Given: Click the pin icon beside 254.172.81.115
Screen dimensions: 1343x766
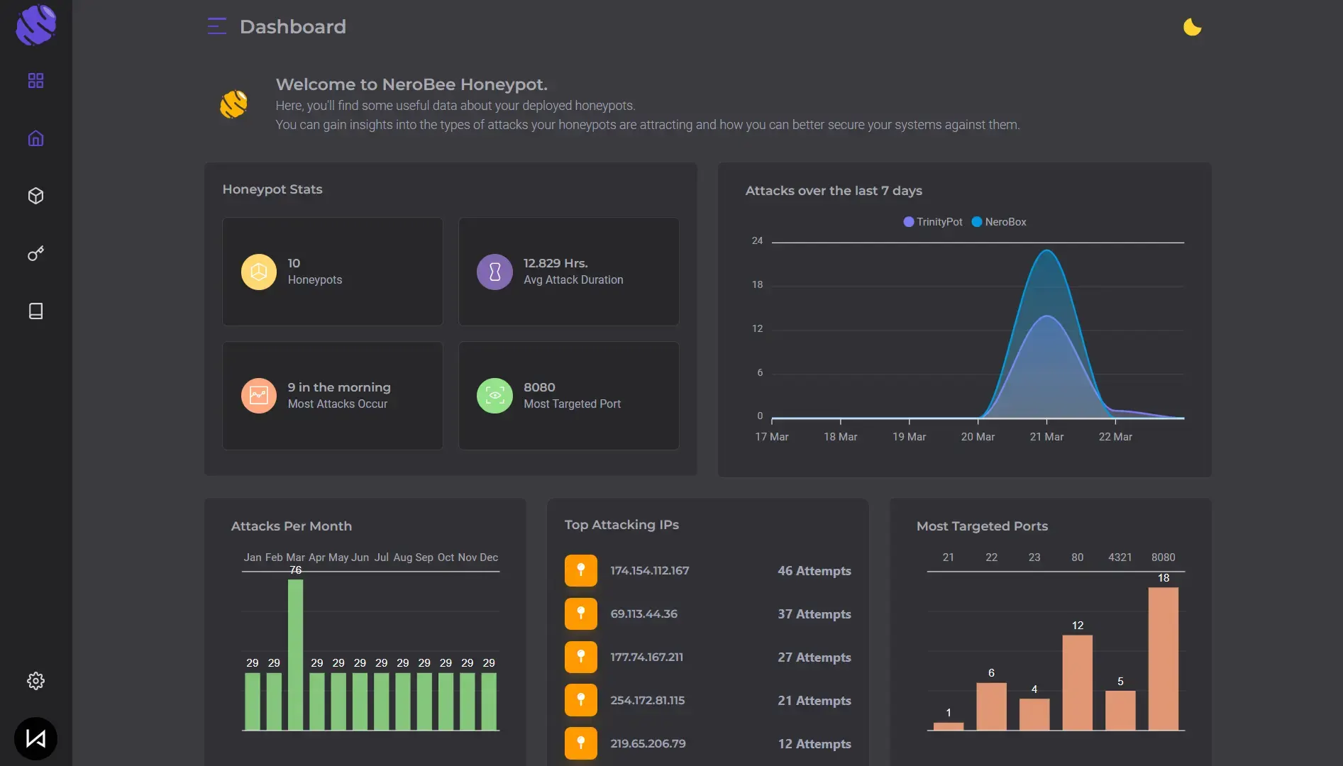Looking at the screenshot, I should [x=581, y=700].
